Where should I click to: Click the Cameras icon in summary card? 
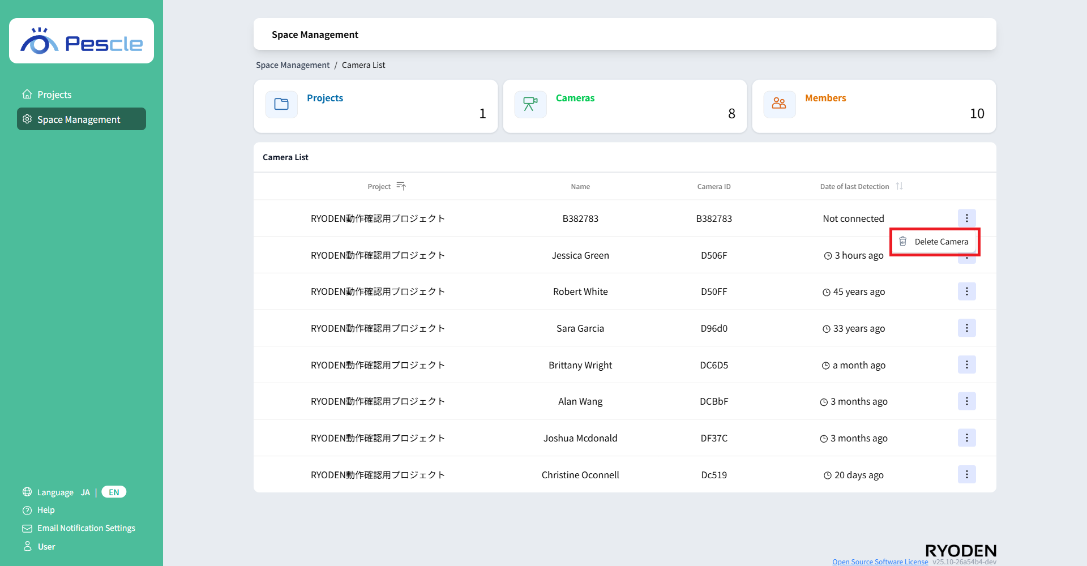tap(530, 104)
